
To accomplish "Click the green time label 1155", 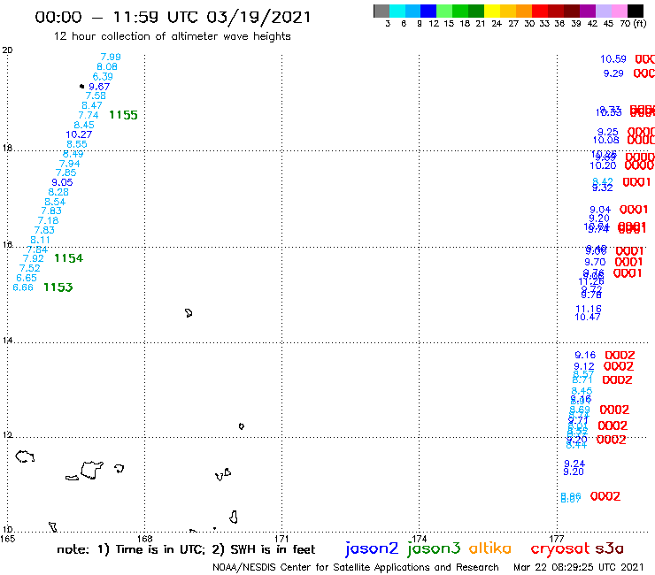I will [123, 115].
